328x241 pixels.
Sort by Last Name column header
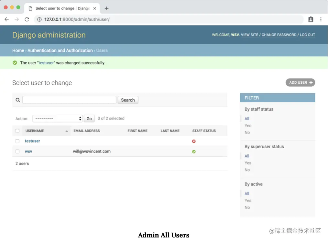pyautogui.click(x=170, y=131)
